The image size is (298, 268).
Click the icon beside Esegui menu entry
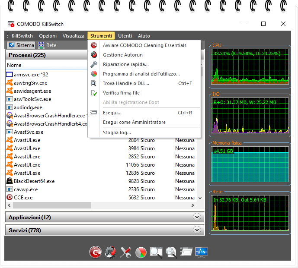point(94,113)
